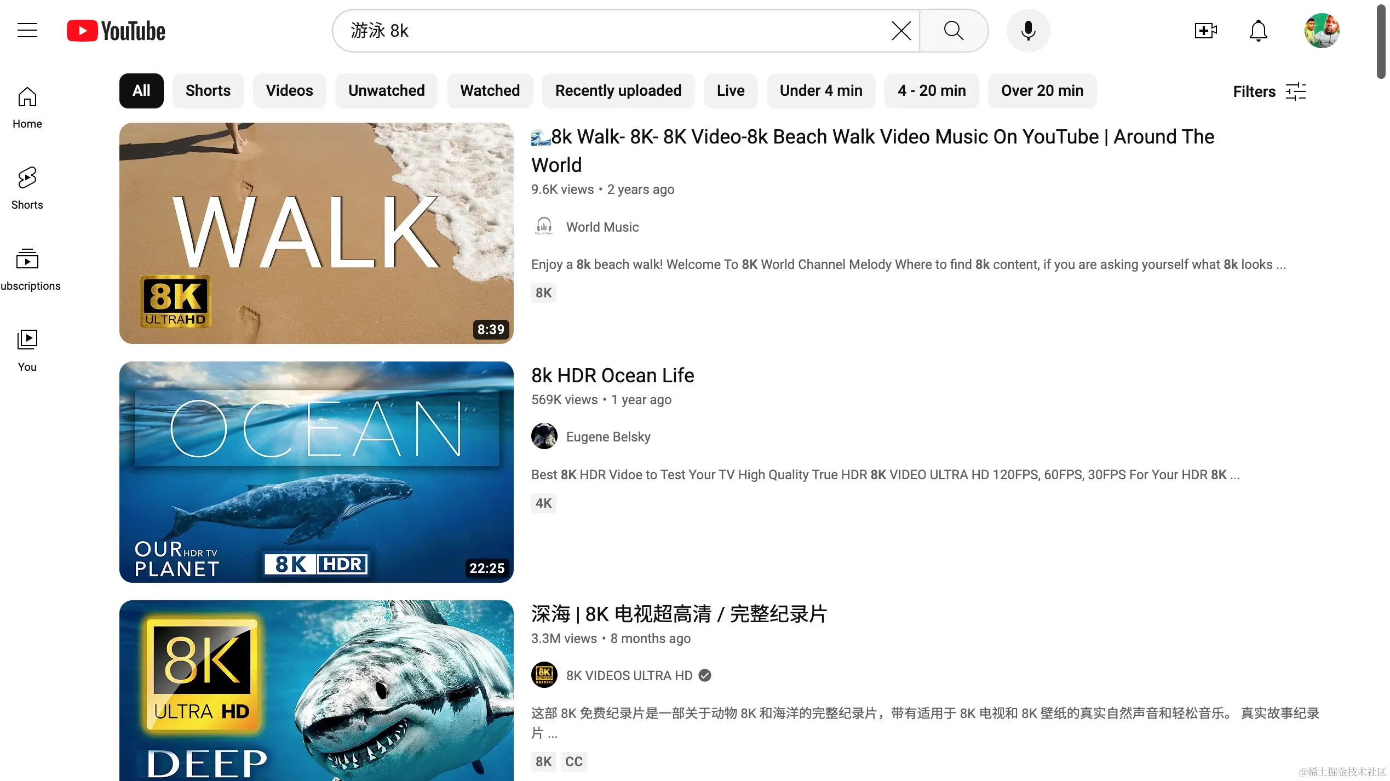This screenshot has height=781, width=1390.
Task: Open the World Music channel name
Action: (602, 227)
